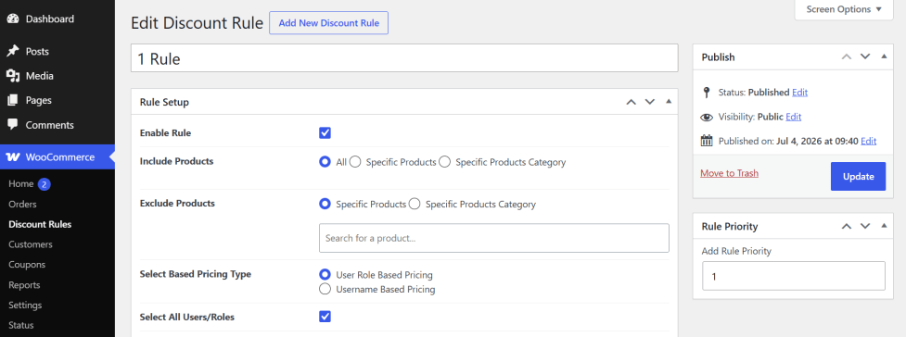Collapse the Publish panel
Viewport: 906px width, 337px height.
click(x=884, y=56)
